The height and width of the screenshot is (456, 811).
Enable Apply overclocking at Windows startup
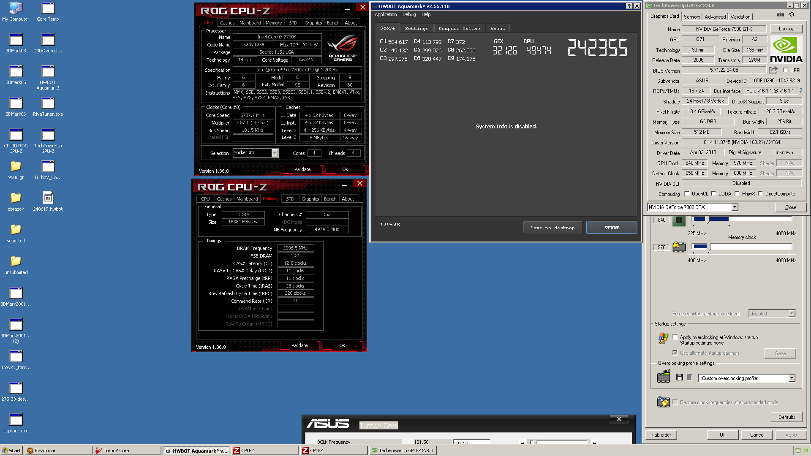(x=675, y=337)
